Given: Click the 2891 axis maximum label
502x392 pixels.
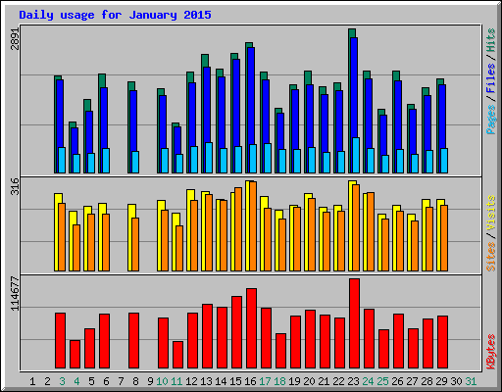Looking at the screenshot, I should [x=15, y=39].
